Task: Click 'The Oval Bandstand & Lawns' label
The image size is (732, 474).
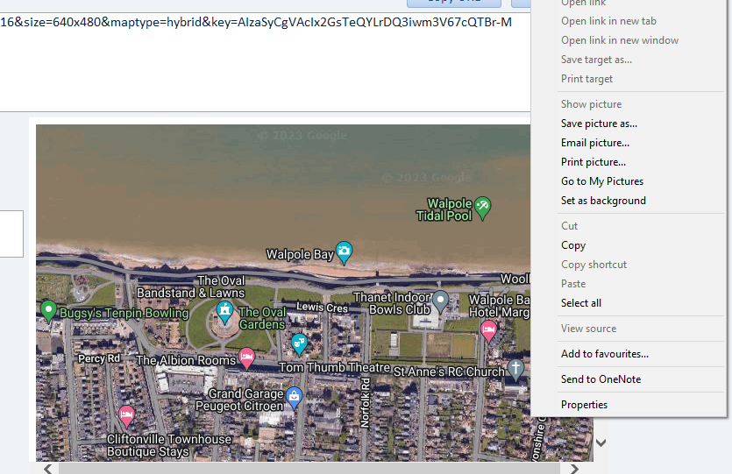Action: [x=190, y=287]
